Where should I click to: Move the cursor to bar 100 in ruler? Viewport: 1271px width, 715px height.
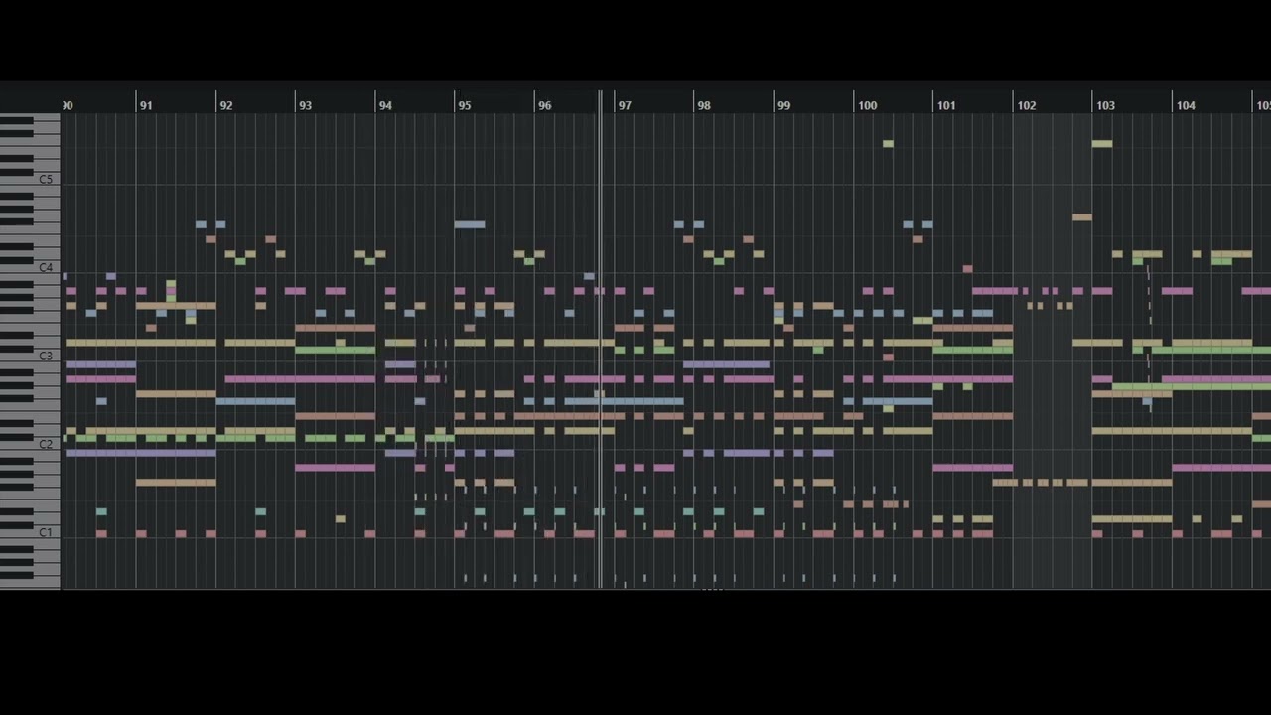point(867,105)
